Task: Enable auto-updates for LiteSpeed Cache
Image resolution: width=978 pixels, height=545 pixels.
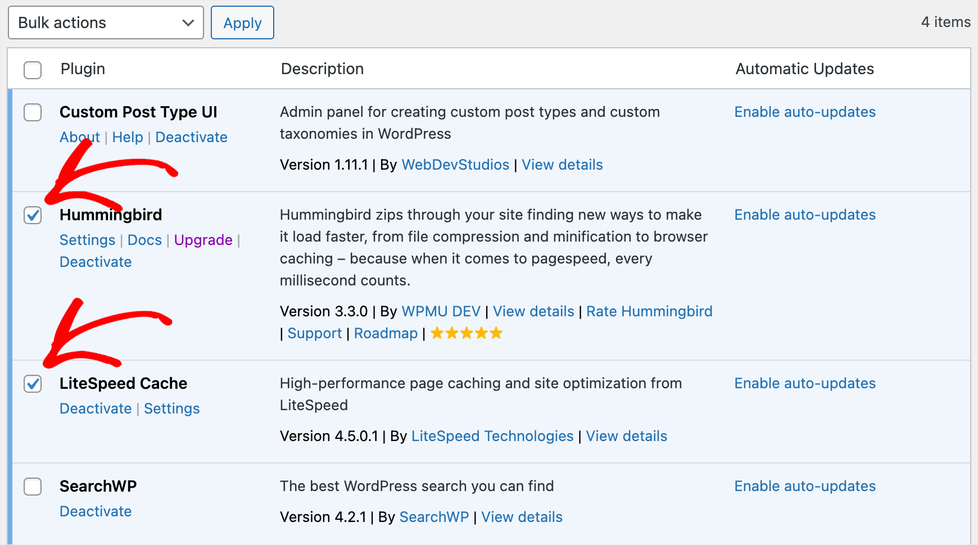Action: pyautogui.click(x=805, y=383)
